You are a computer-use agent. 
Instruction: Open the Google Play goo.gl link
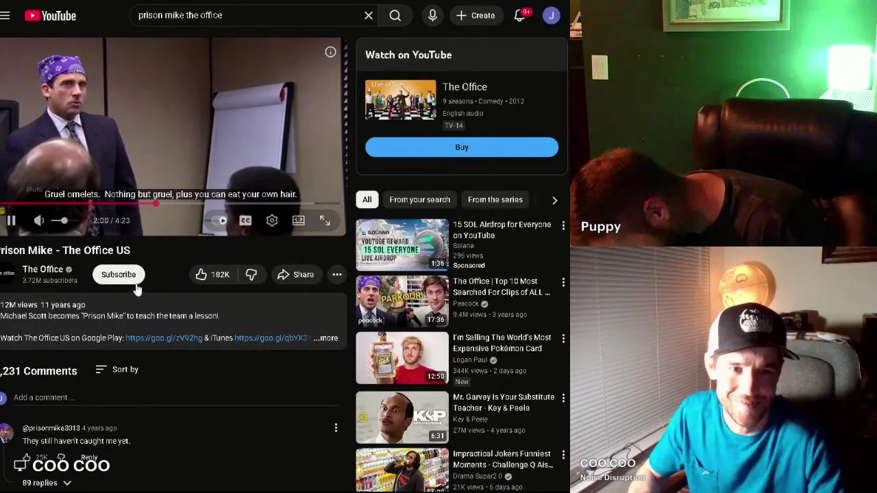[164, 338]
